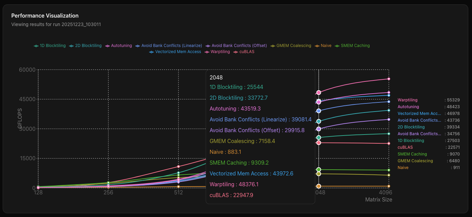Select Warptiling data point at matrix size 4096
The height and width of the screenshot is (217, 472).
[389, 79]
